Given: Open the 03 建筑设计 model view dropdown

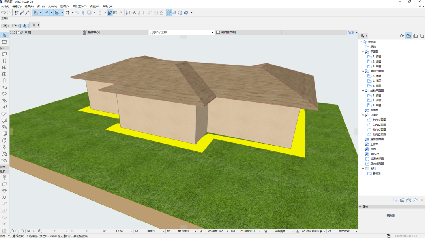Looking at the screenshot, I should (x=248, y=231).
